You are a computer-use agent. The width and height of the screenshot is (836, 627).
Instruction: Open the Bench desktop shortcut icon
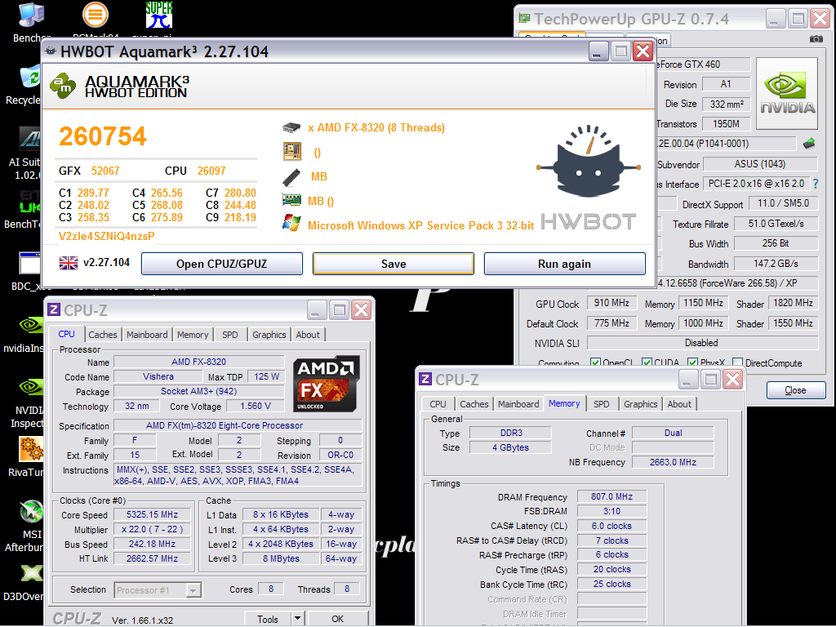[31, 15]
